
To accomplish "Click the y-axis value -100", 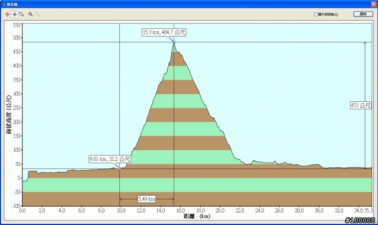I will point(16,206).
